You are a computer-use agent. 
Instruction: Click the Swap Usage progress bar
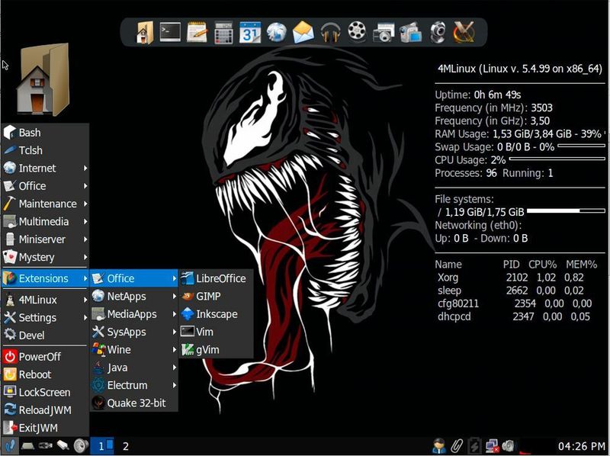582,146
